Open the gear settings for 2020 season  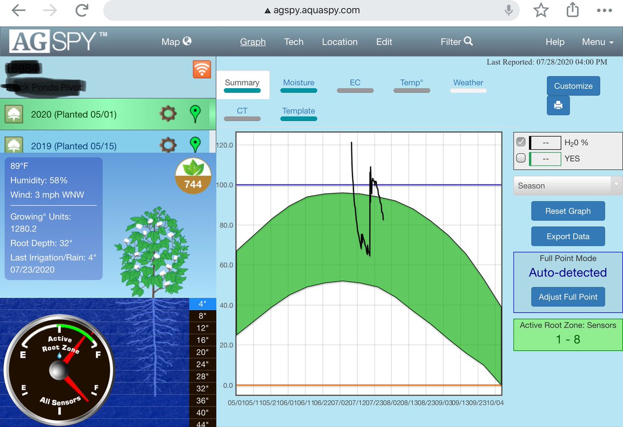(x=168, y=114)
